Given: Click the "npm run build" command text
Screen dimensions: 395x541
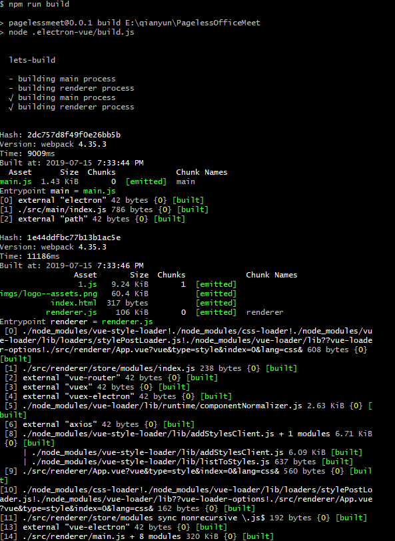Looking at the screenshot, I should (x=39, y=4).
